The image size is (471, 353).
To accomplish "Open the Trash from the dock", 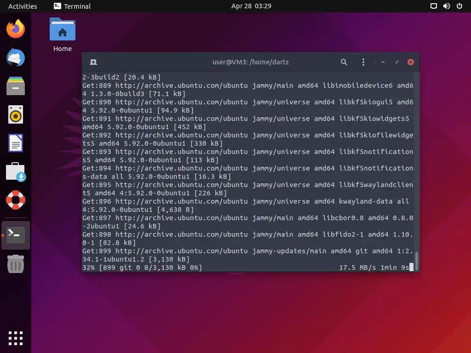I will [16, 264].
